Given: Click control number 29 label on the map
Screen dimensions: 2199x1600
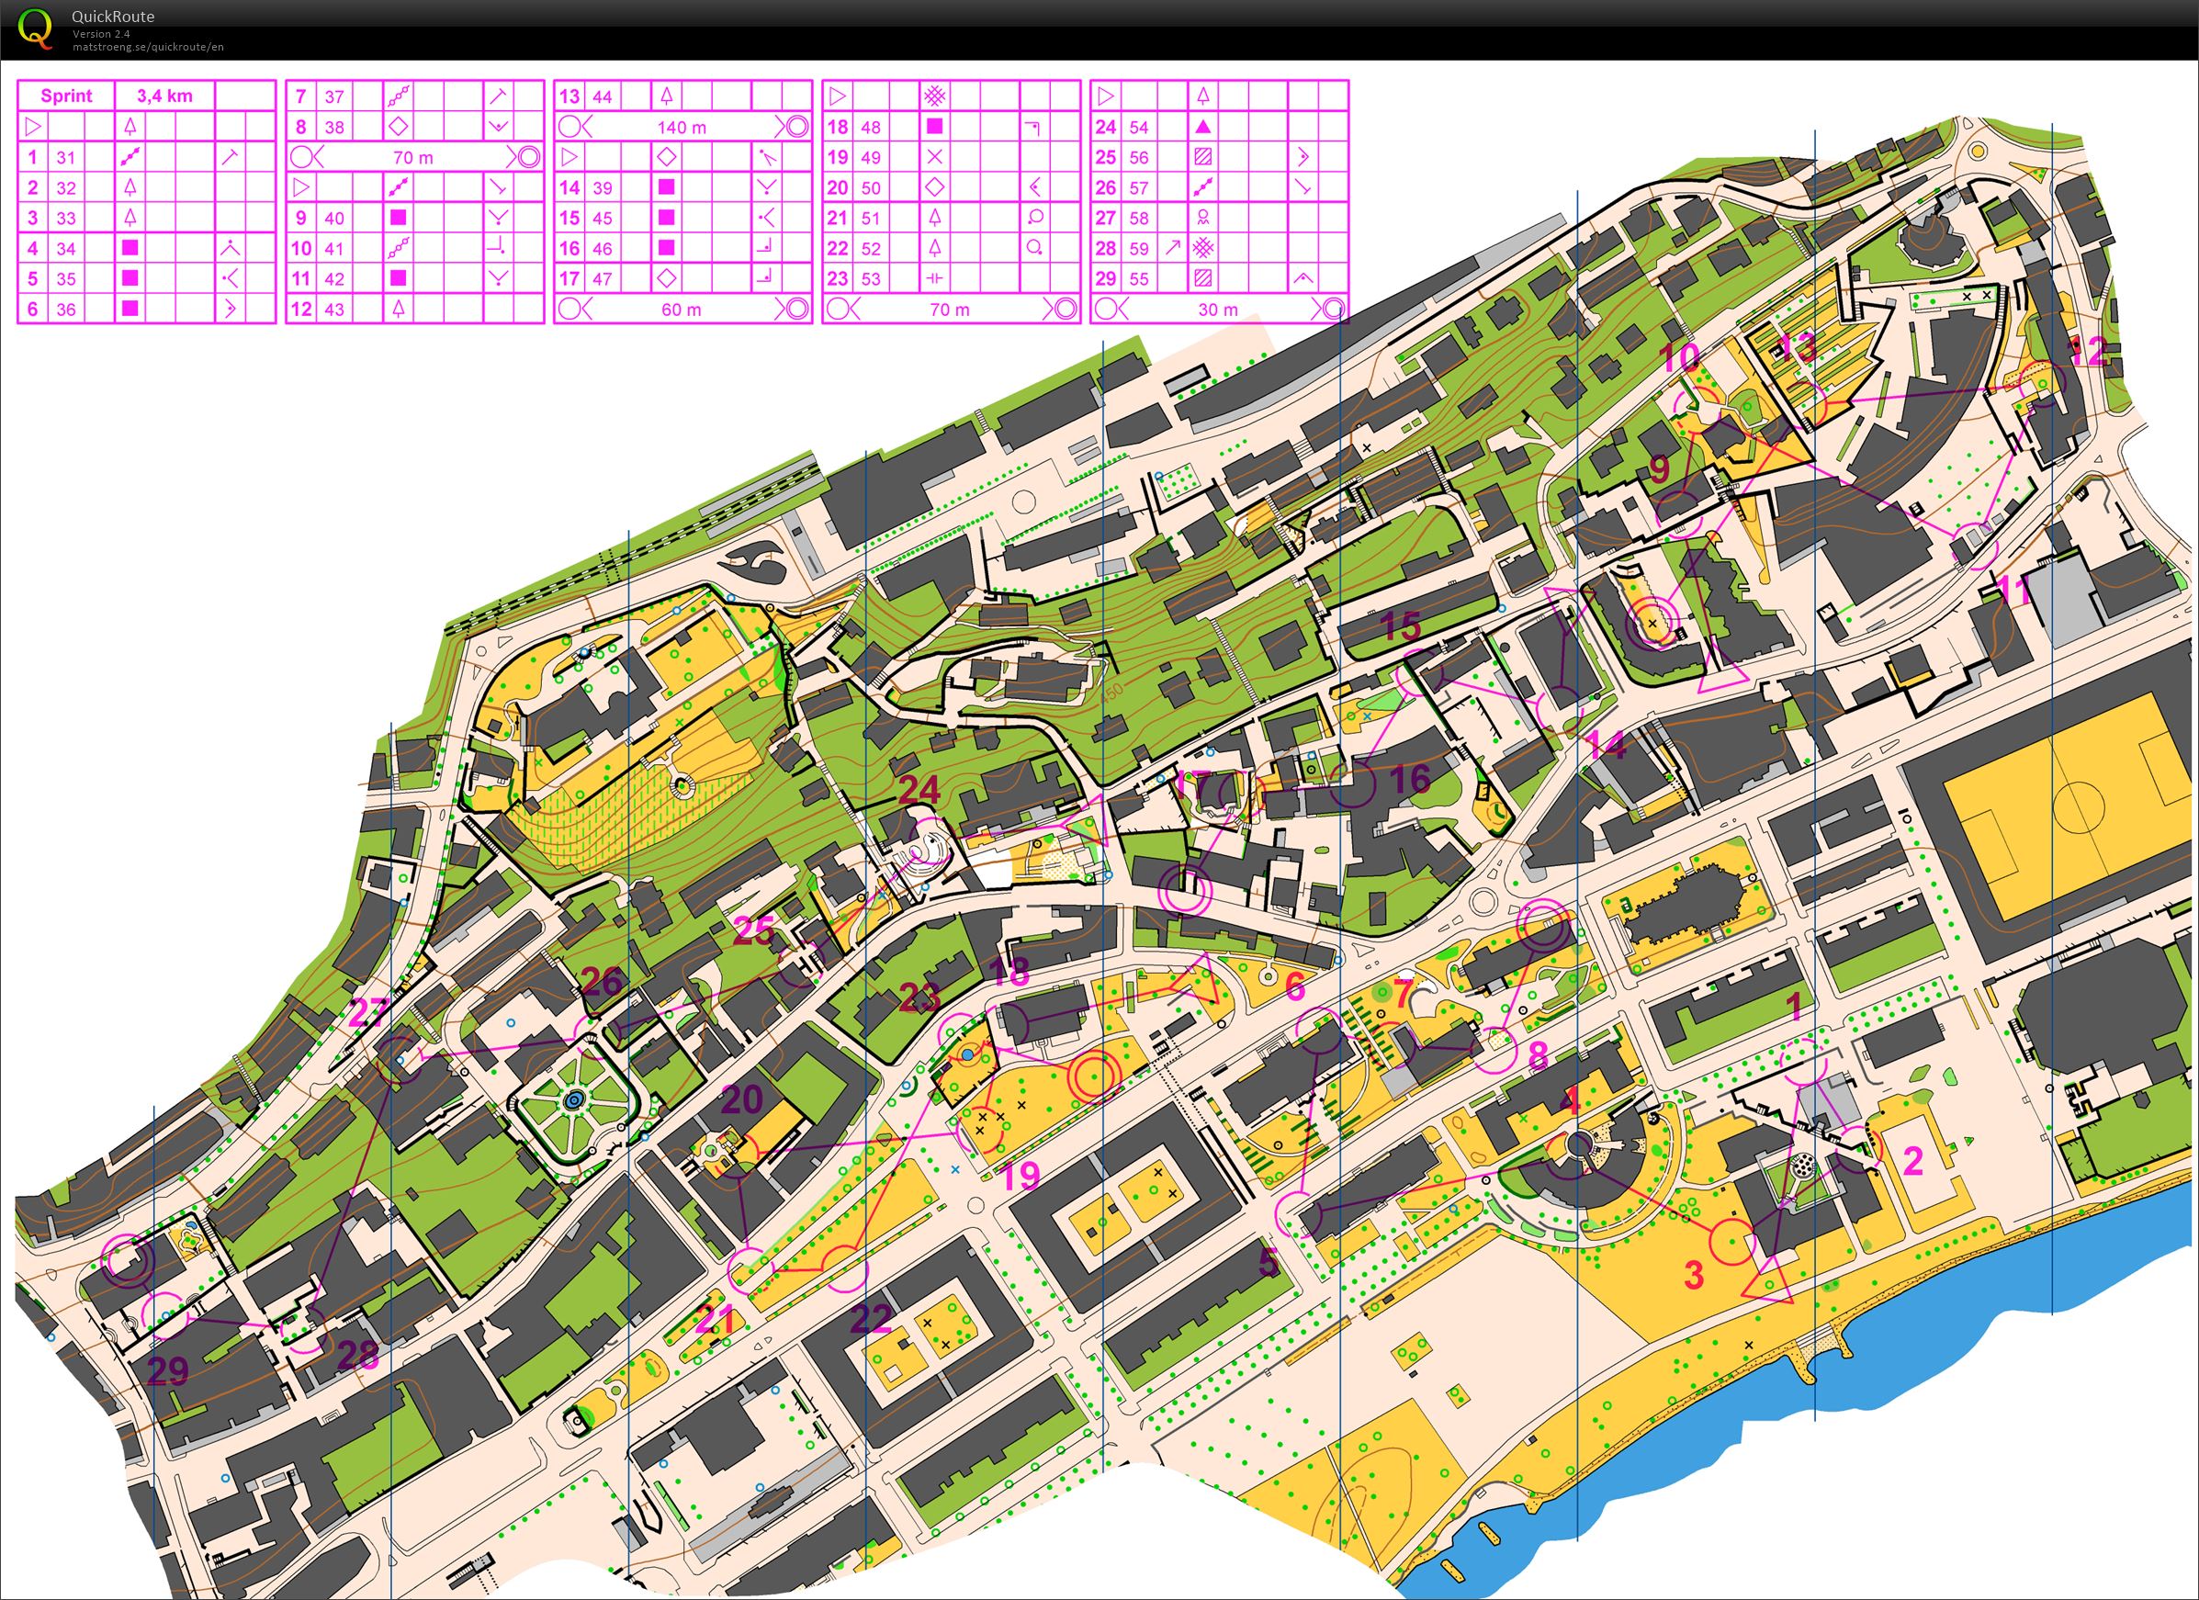Looking at the screenshot, I should point(168,1370).
